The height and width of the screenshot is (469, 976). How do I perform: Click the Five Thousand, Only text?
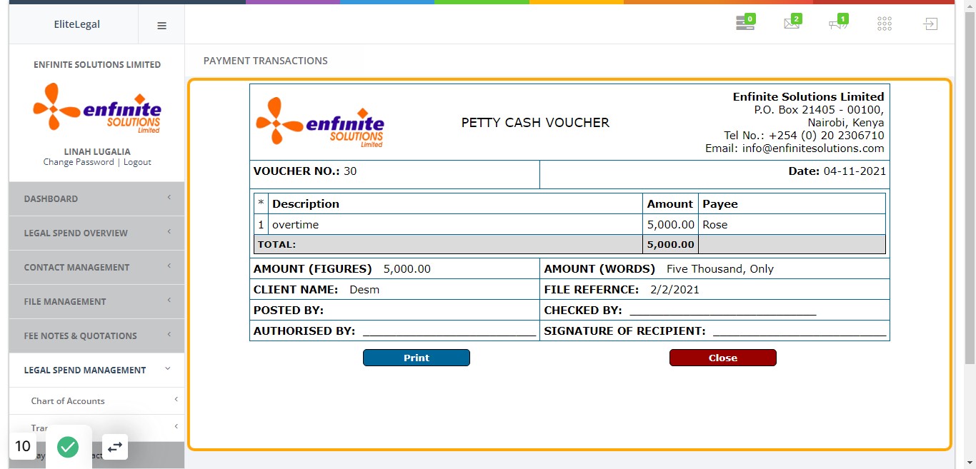click(x=720, y=269)
